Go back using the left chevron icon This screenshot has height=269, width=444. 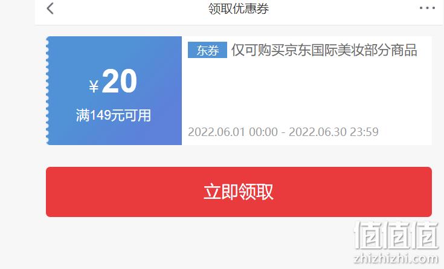[50, 8]
